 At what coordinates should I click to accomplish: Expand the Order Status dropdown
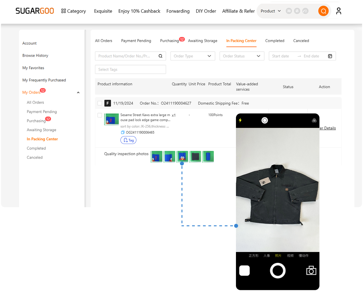point(242,56)
